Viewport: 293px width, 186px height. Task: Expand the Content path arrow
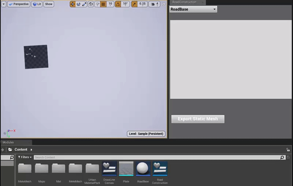click(31, 150)
